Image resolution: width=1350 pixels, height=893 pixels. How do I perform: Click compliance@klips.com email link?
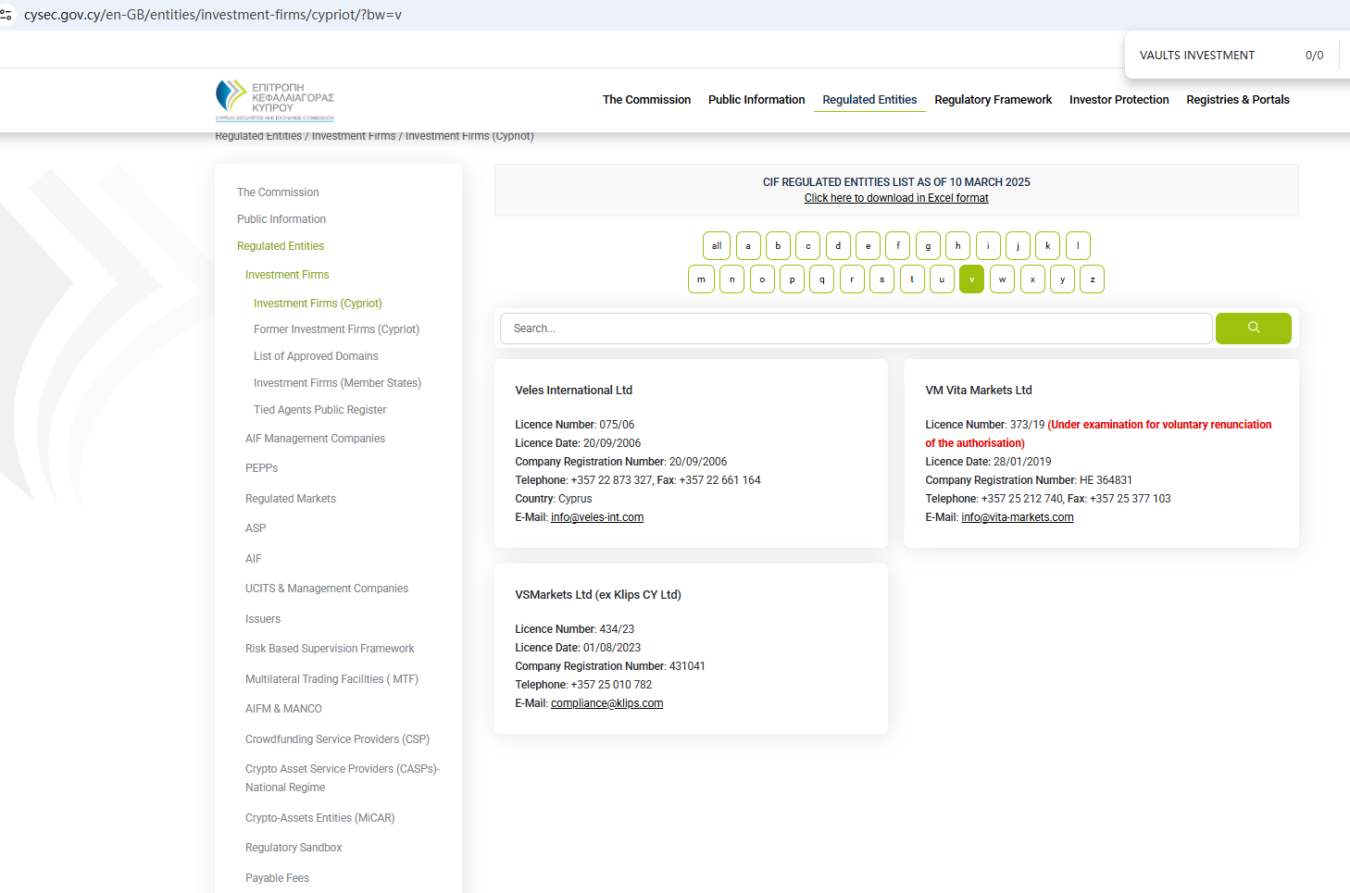(606, 703)
